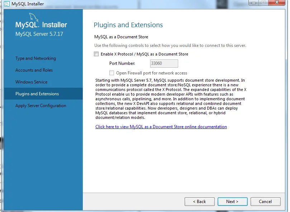The width and height of the screenshot is (290, 212).
Task: Close the MySQL Installer window
Action: [x=277, y=3]
